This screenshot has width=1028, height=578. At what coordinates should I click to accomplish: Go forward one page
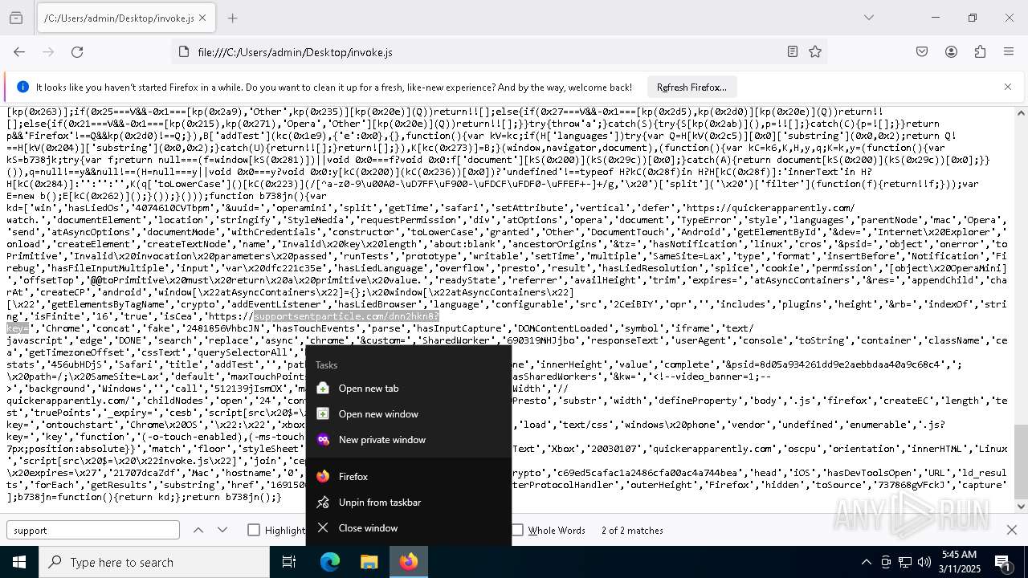(48, 52)
